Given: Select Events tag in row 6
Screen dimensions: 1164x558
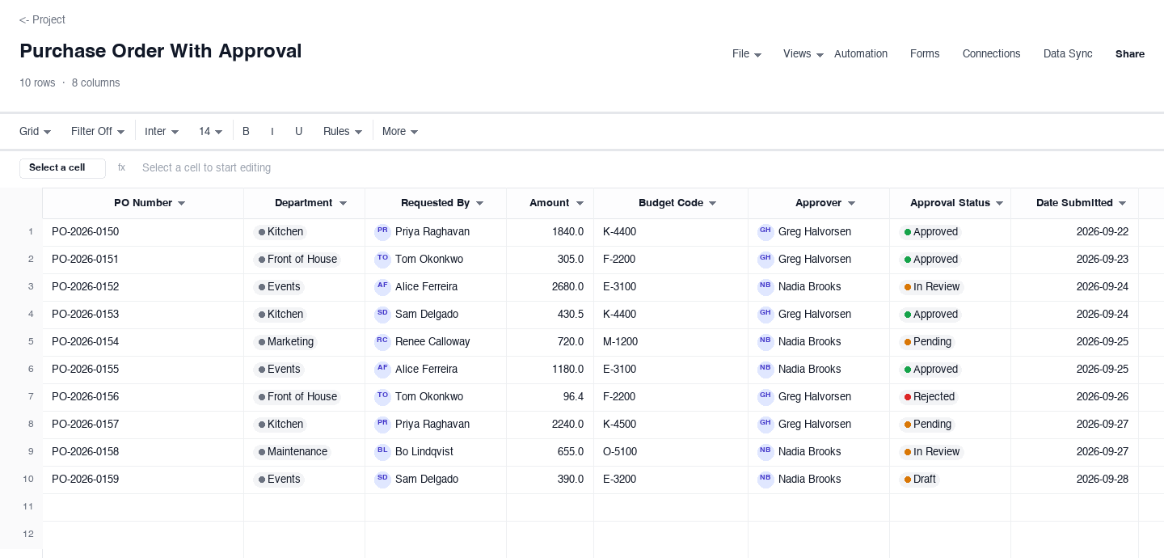Looking at the screenshot, I should pos(279,370).
